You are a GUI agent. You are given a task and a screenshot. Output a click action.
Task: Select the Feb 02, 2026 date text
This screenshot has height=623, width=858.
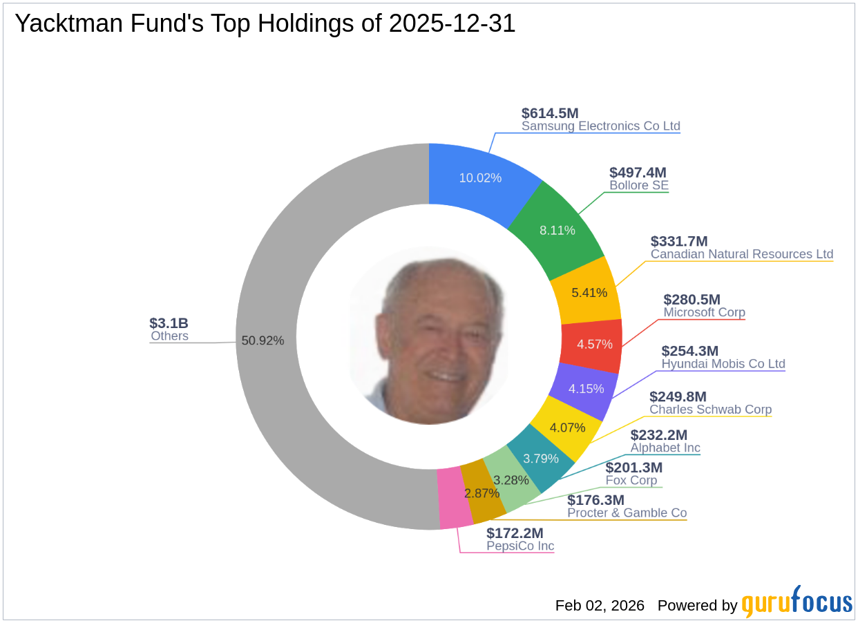click(598, 606)
